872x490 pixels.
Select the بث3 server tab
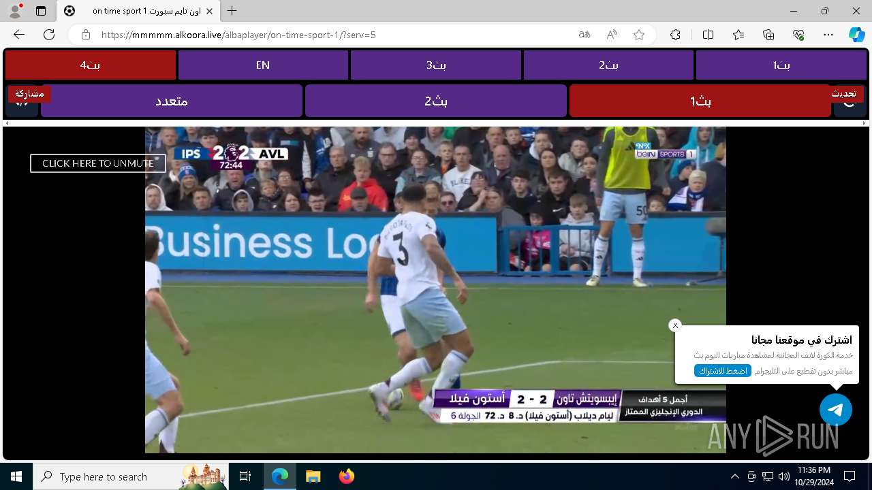point(436,65)
